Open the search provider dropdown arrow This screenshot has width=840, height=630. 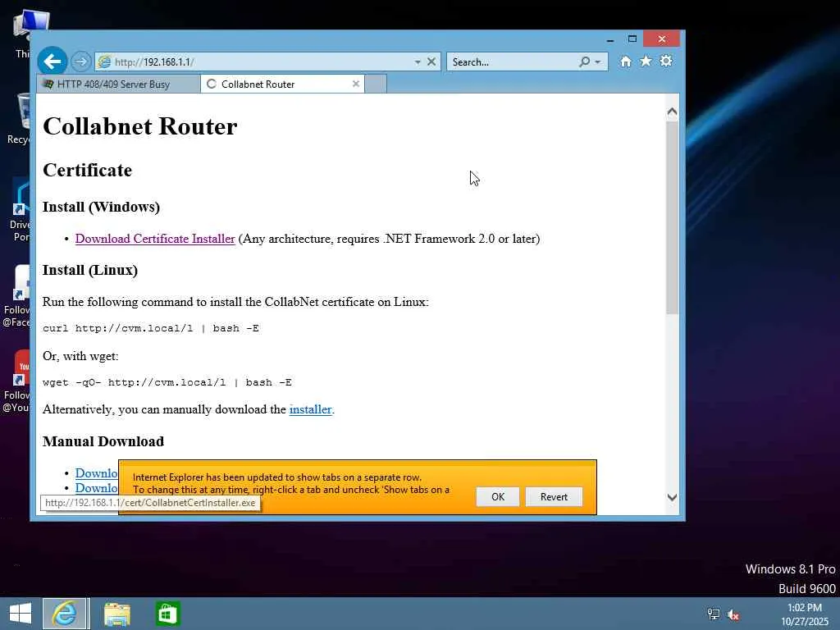point(598,62)
